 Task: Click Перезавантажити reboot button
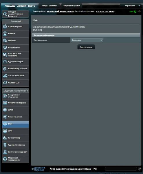coord(72,6)
